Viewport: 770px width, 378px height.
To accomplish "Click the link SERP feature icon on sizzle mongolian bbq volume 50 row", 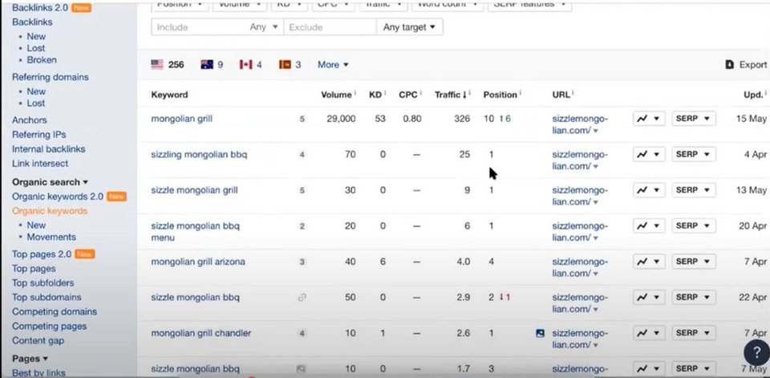I will point(302,298).
